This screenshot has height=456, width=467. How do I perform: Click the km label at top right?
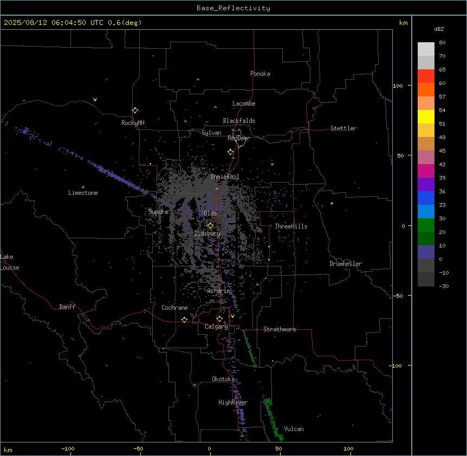(x=403, y=23)
